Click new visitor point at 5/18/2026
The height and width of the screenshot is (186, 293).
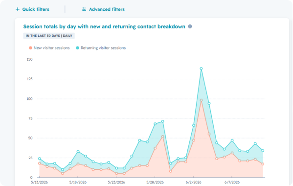coord(78,164)
